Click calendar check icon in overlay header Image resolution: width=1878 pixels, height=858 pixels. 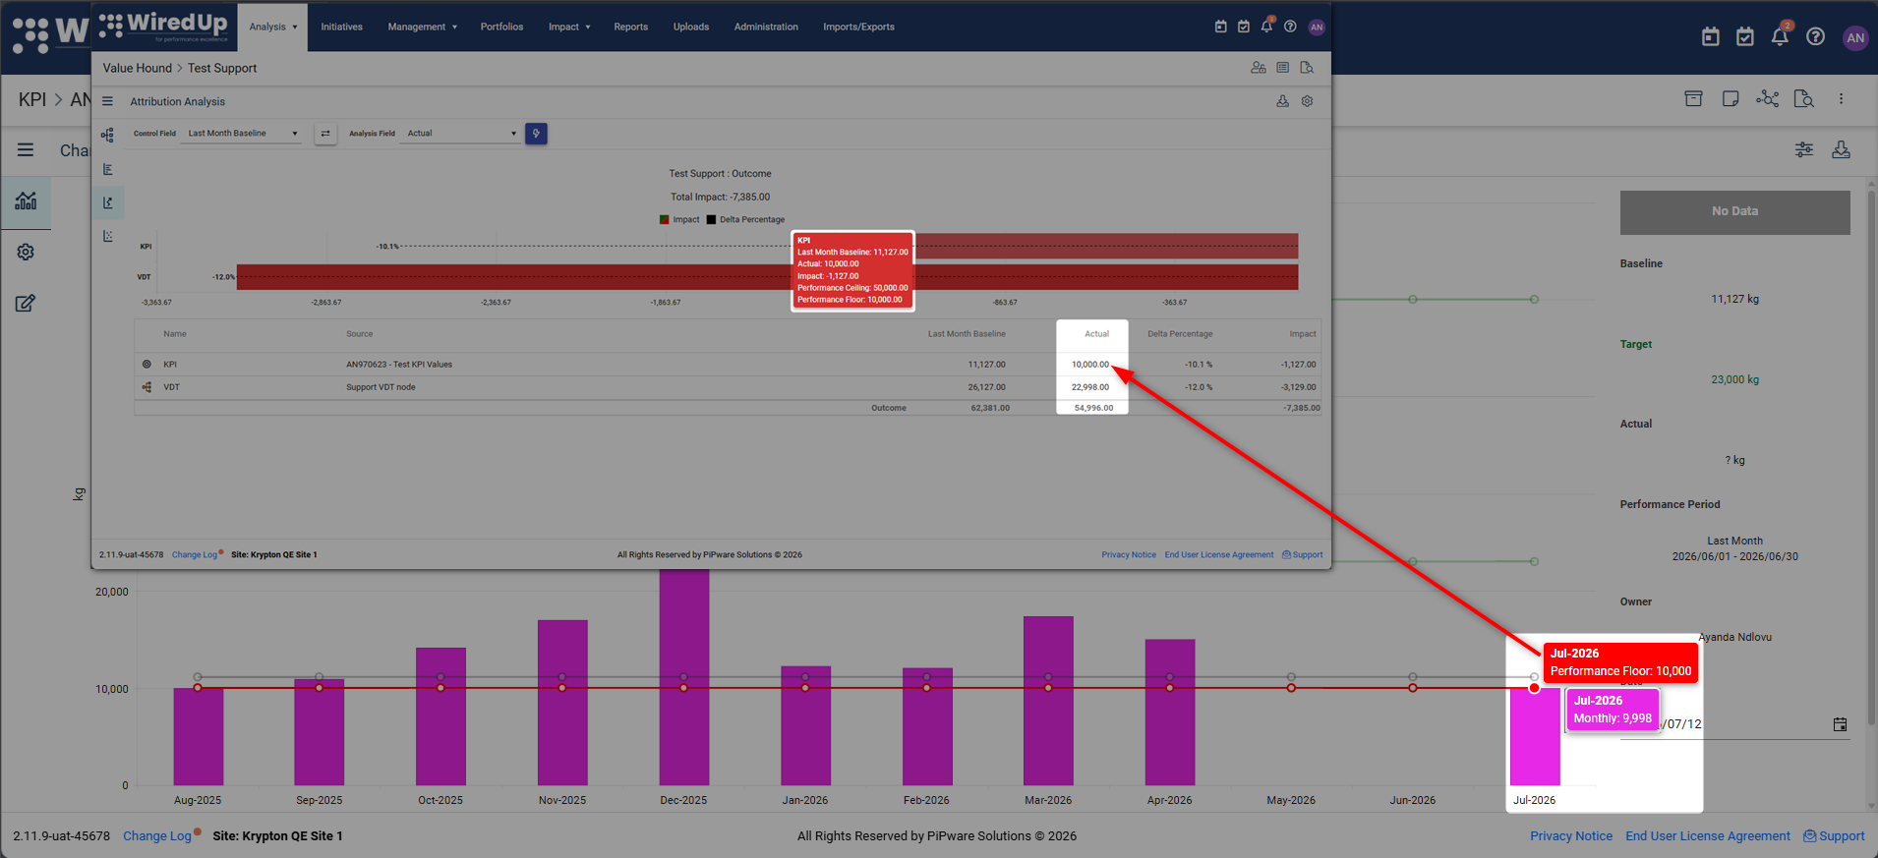(1244, 27)
